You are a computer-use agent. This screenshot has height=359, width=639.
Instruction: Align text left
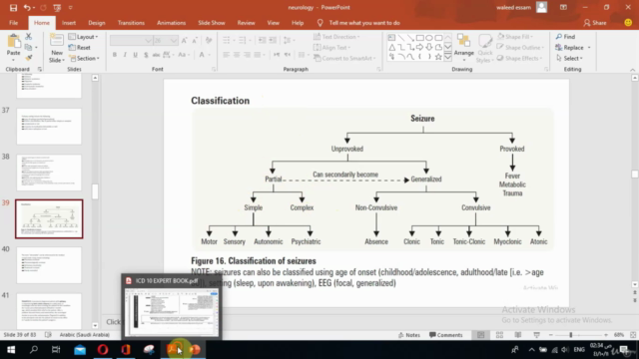pyautogui.click(x=227, y=55)
